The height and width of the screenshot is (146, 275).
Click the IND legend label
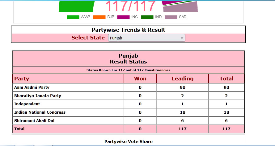coord(159,17)
